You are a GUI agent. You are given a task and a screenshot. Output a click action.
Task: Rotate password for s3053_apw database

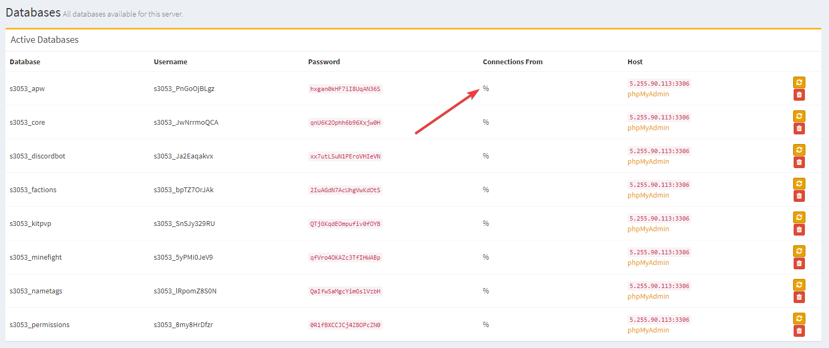pyautogui.click(x=799, y=82)
